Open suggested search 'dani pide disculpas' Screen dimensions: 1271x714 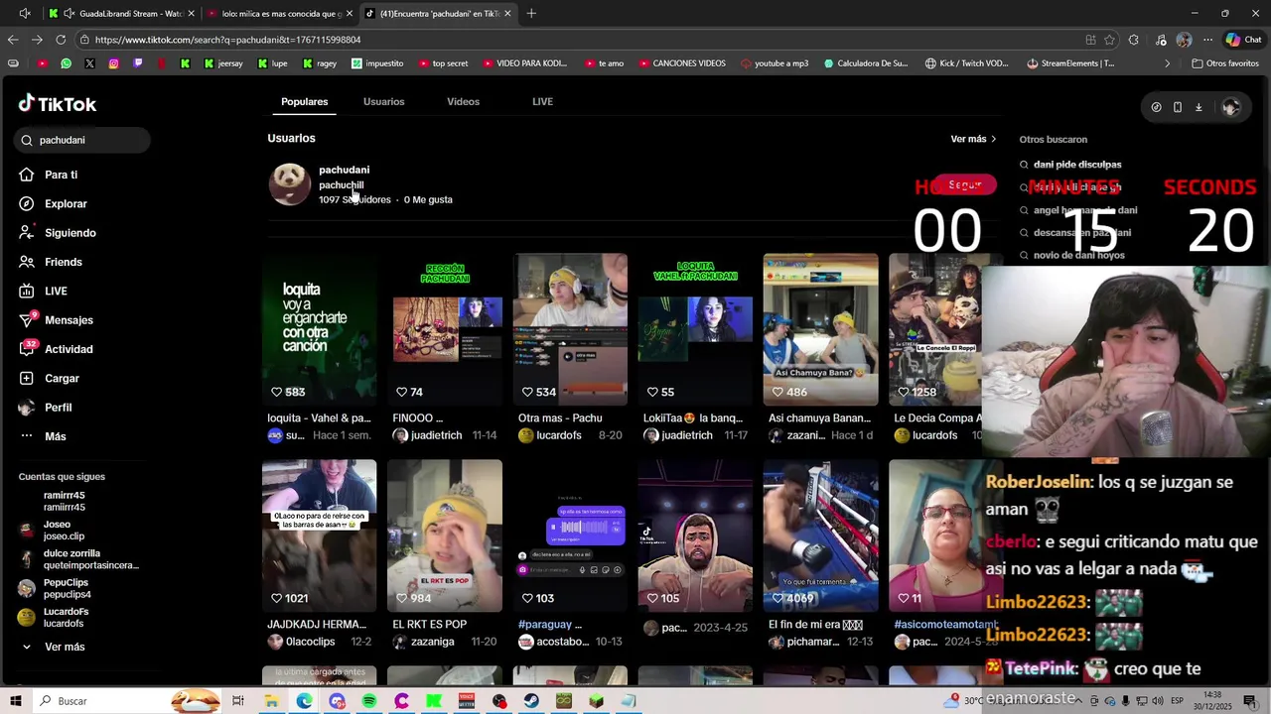point(1077,165)
